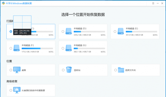Screen dimensions: 166x97
Task: Choose the 选择文件夹 radio button
Action: pyautogui.click(x=116, y=70)
